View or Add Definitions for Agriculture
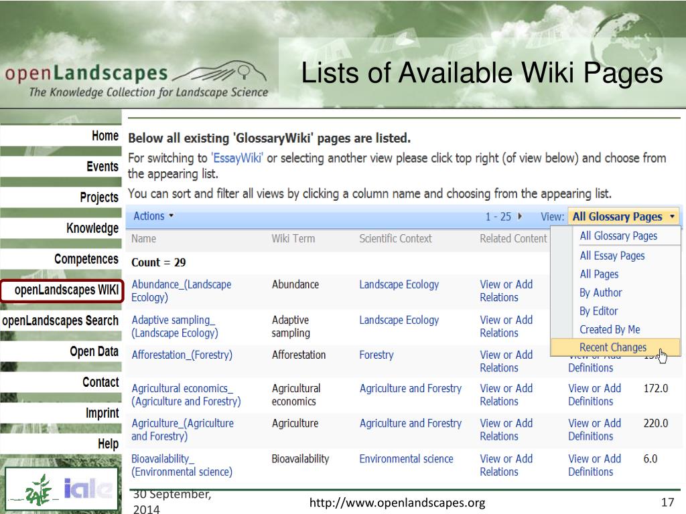 coord(595,430)
